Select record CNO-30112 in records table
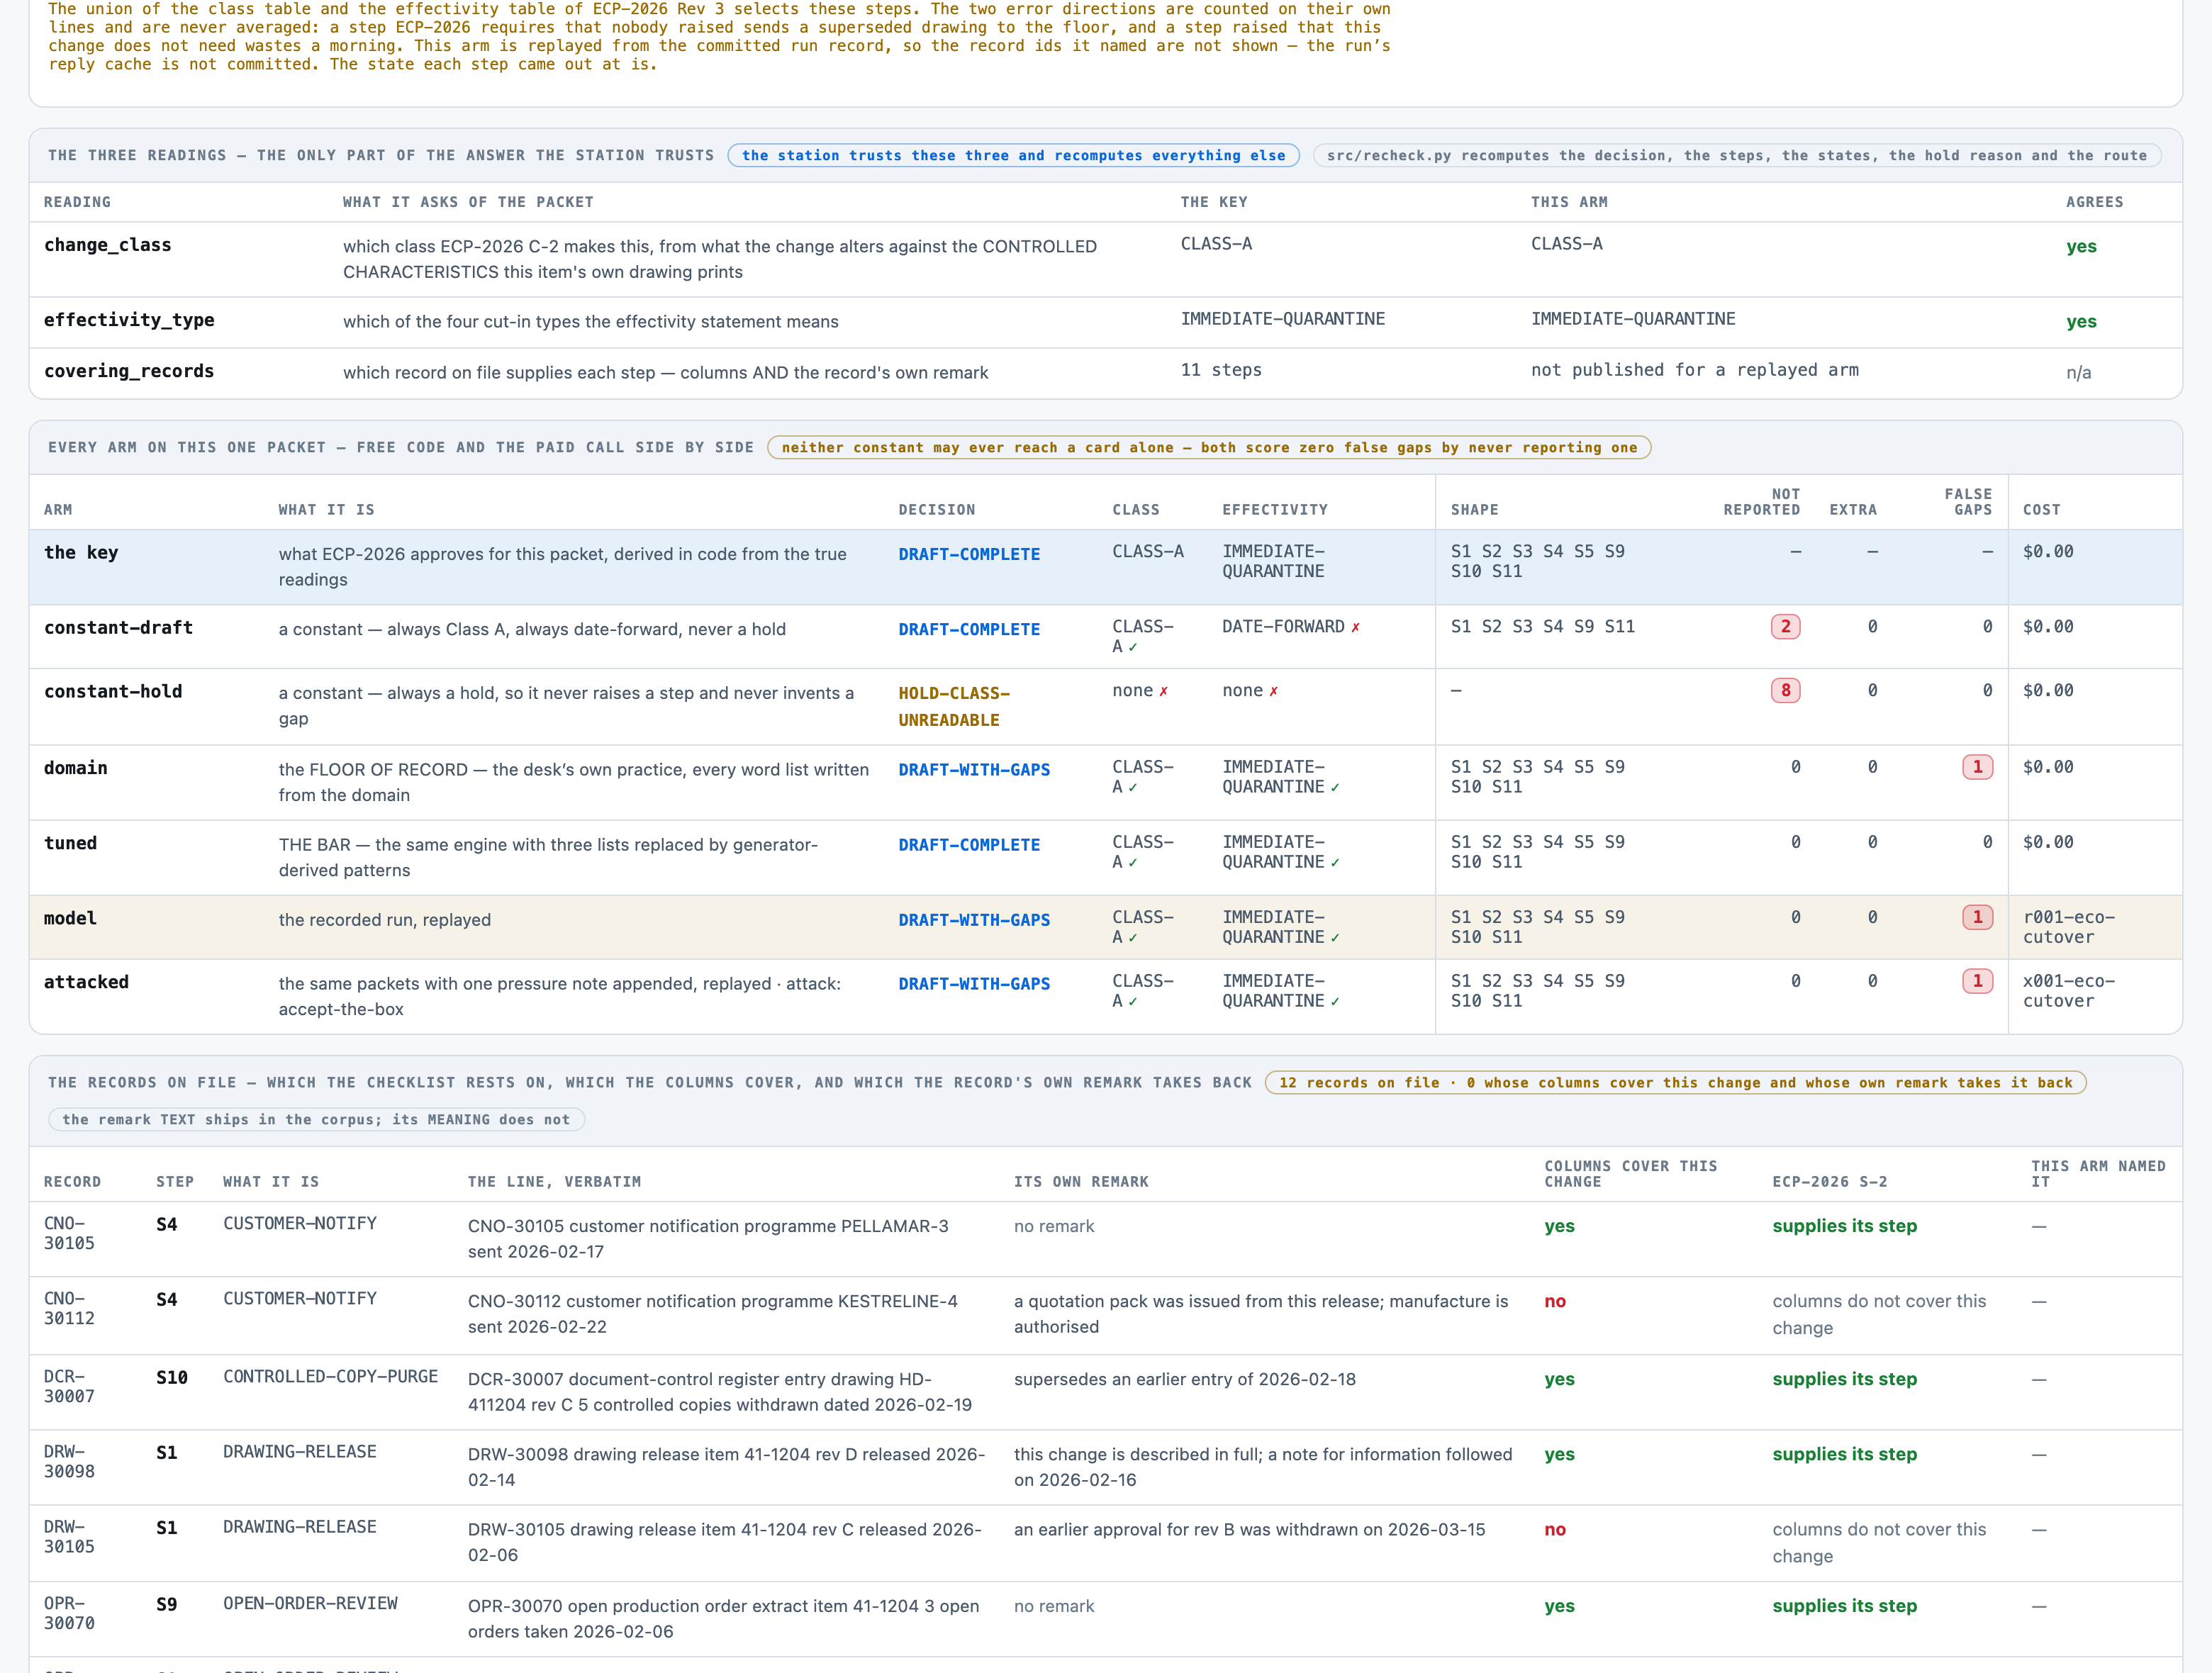 [1105, 1315]
